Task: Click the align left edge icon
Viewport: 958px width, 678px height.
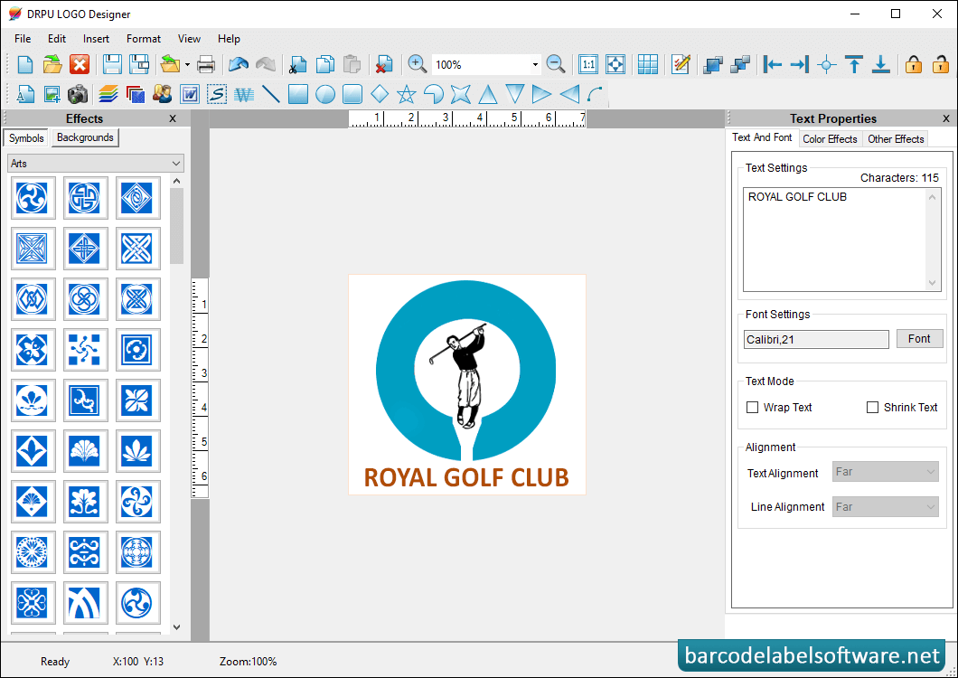Action: (x=772, y=64)
